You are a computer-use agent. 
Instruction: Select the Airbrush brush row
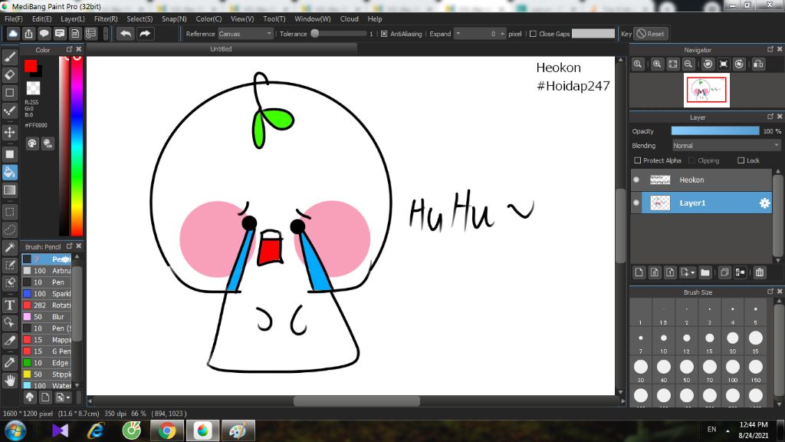pyautogui.click(x=47, y=271)
